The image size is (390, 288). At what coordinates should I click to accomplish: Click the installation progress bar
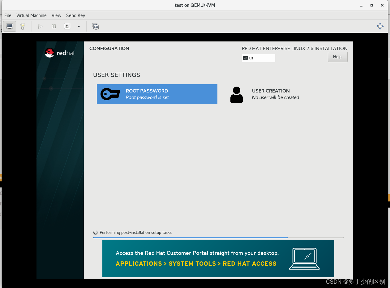(218, 238)
